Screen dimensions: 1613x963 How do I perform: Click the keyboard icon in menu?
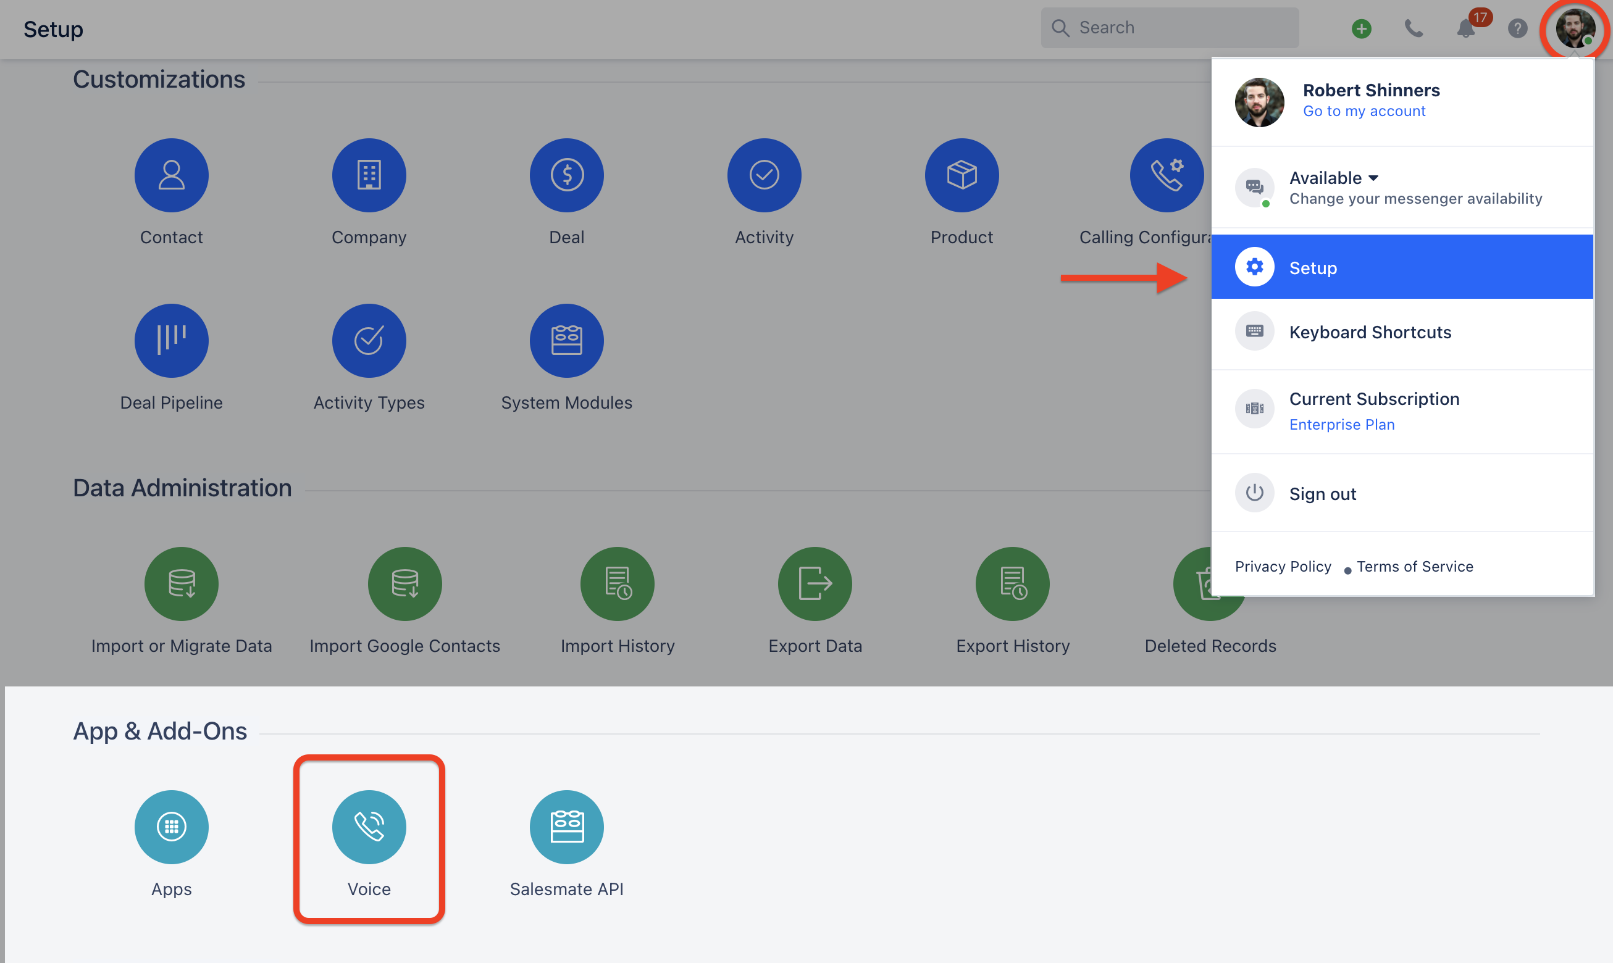pyautogui.click(x=1254, y=331)
